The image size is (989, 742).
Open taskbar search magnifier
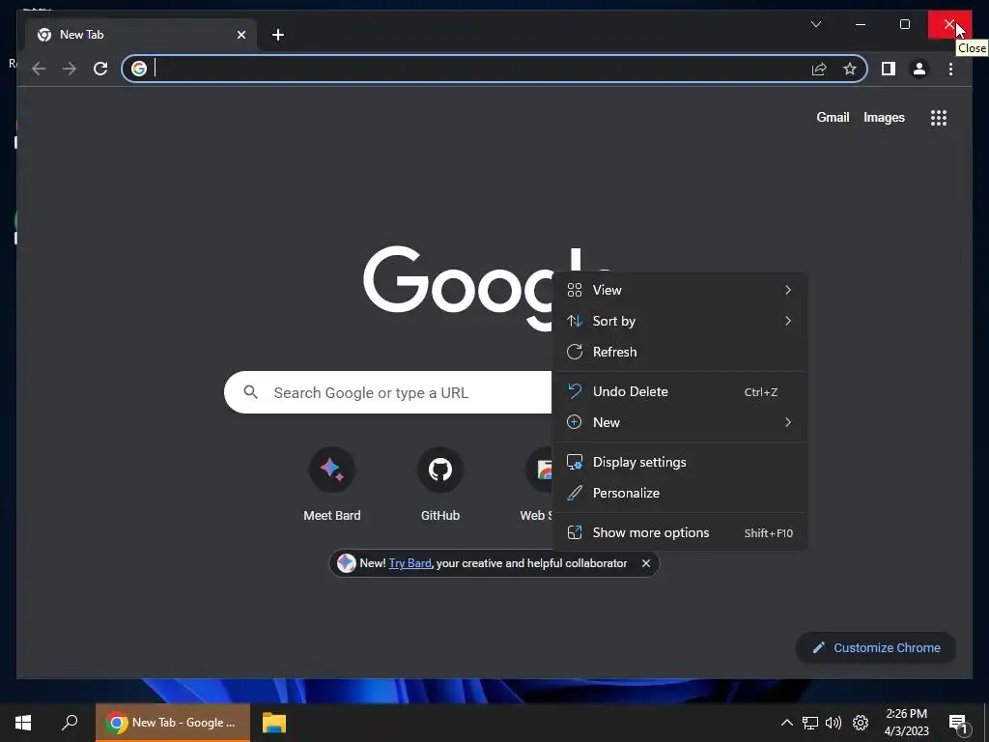pyautogui.click(x=70, y=723)
